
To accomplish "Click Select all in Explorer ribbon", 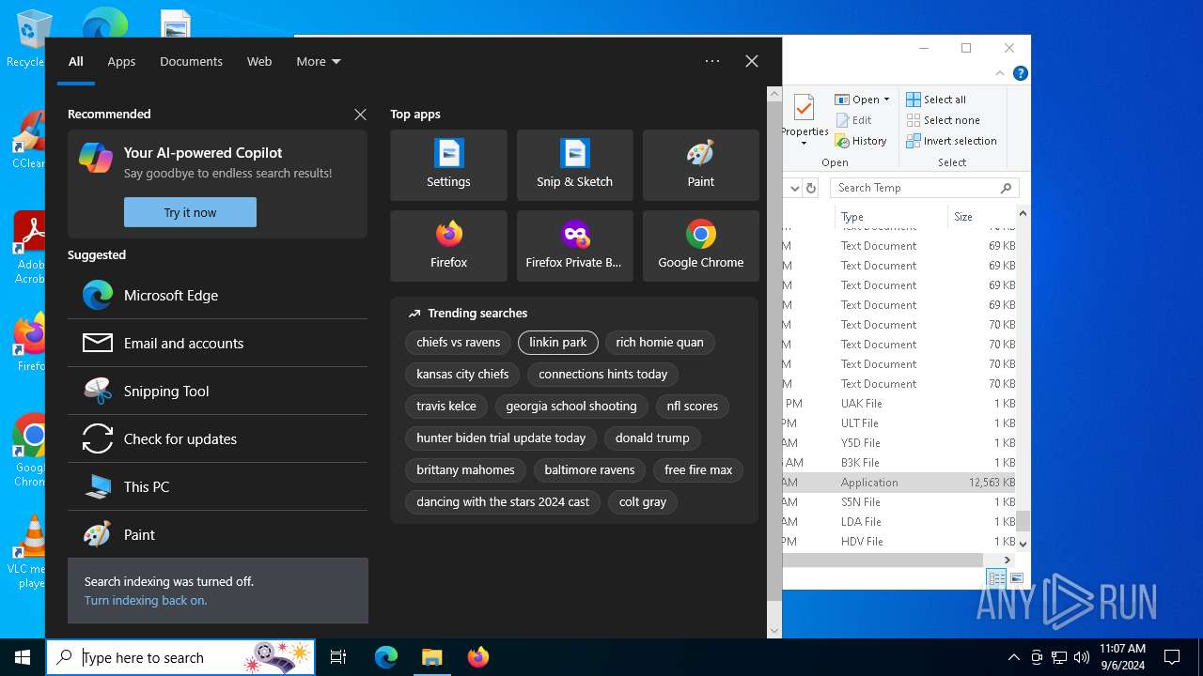I will (936, 100).
